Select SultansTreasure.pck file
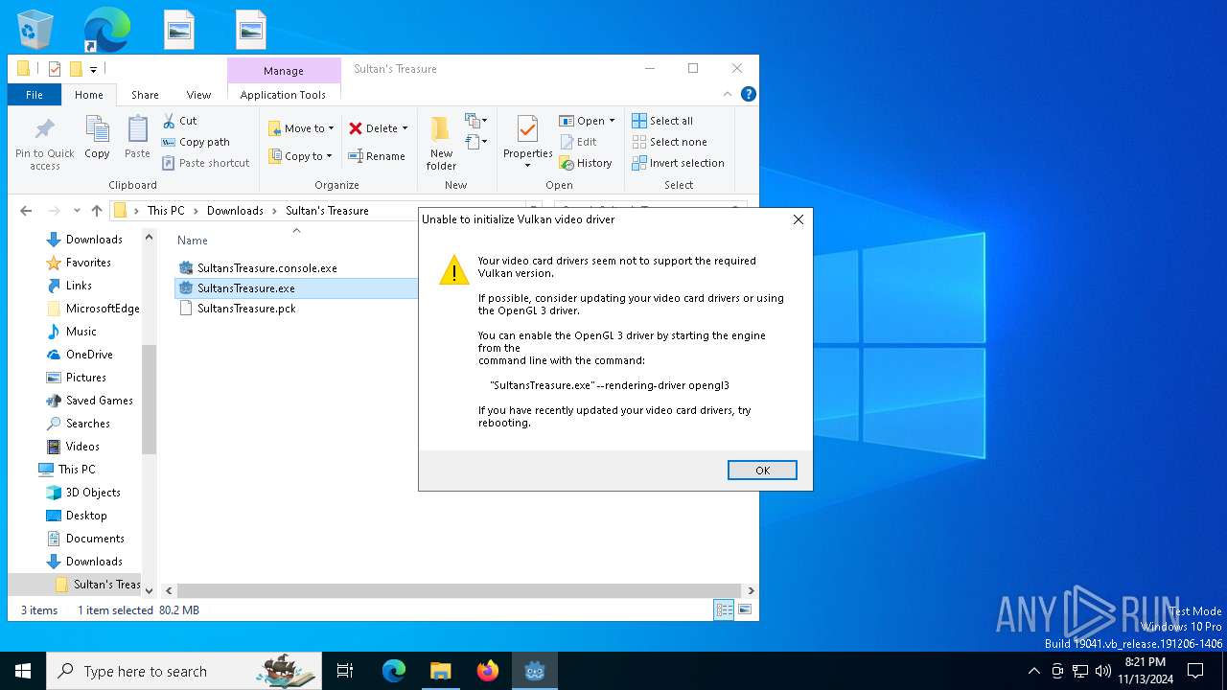Viewport: 1227px width, 690px height. (x=236, y=309)
